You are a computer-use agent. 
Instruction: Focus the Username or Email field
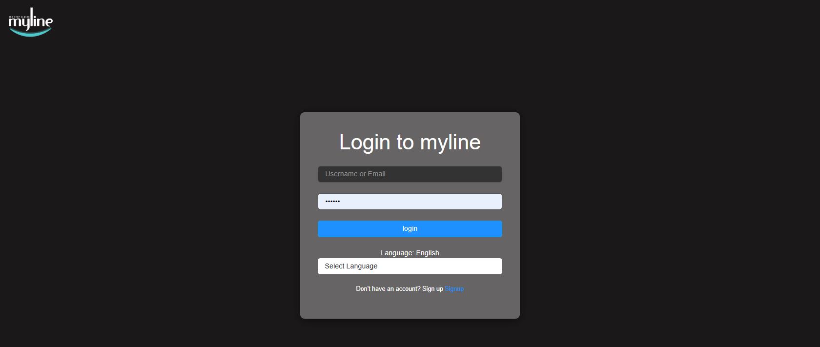pyautogui.click(x=410, y=174)
